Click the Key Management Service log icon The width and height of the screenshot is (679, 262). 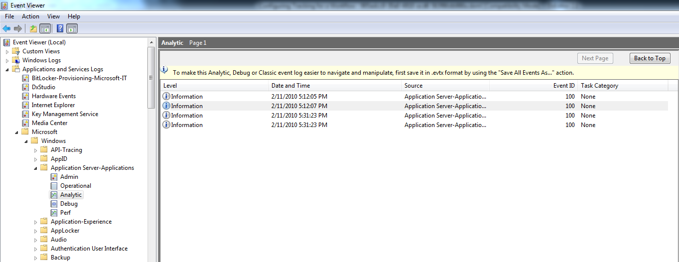(25, 114)
